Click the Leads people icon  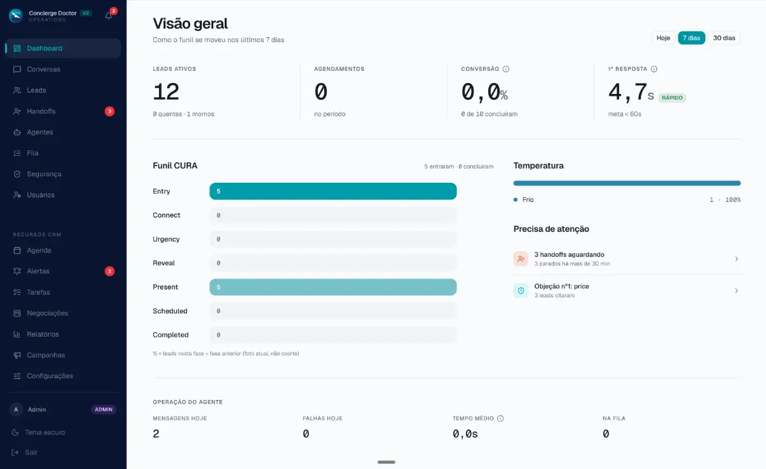pos(17,90)
